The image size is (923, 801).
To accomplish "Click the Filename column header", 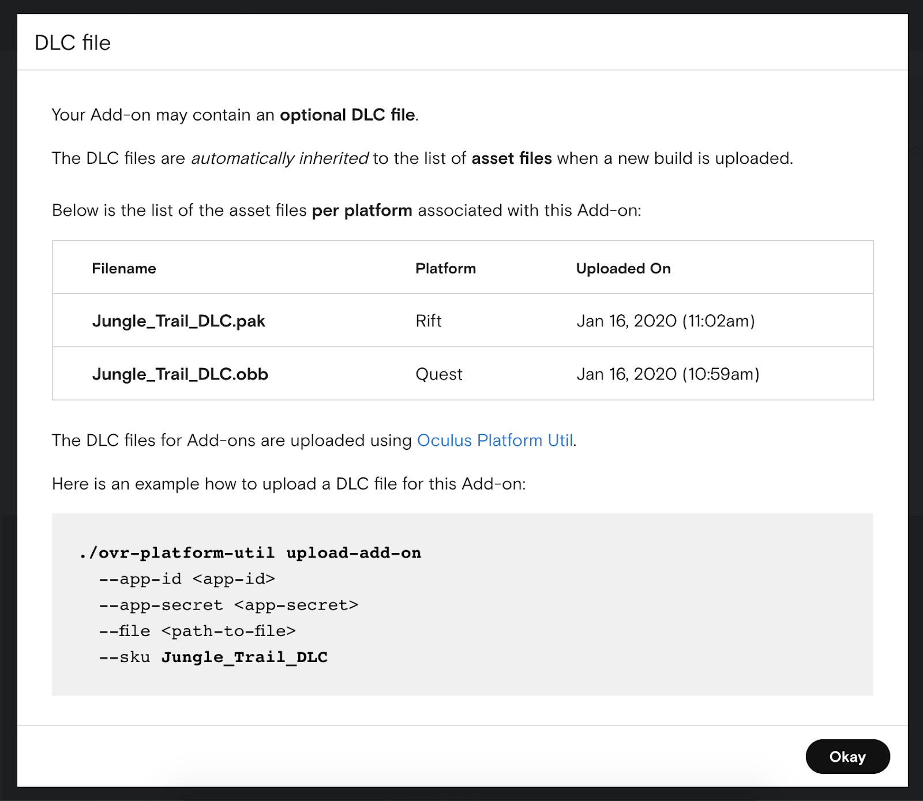I will coord(124,269).
